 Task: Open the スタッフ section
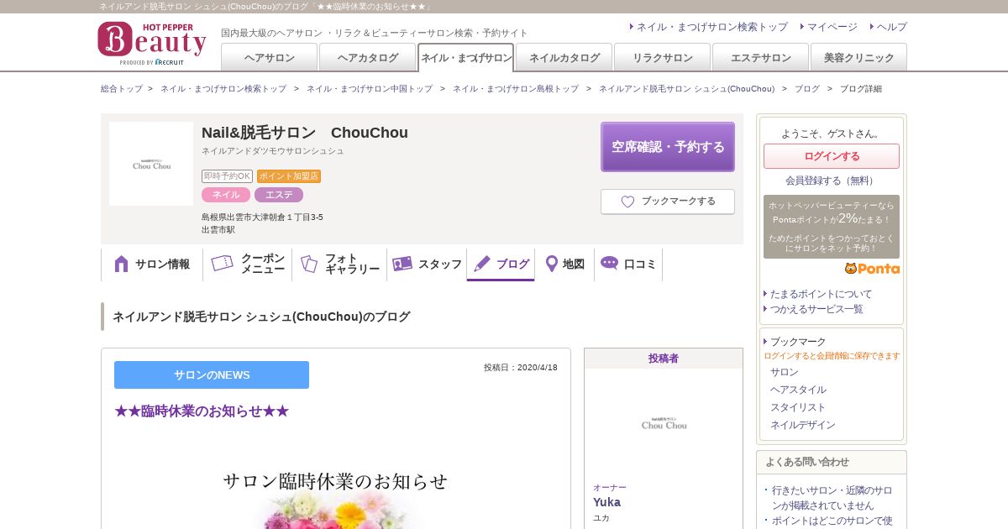[x=427, y=264]
